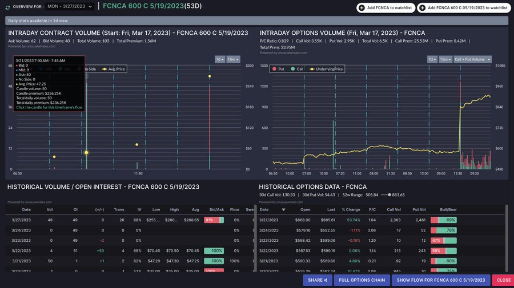Click the Trans column header
Viewport: 514px width, 288px height.
pyautogui.click(x=119, y=209)
